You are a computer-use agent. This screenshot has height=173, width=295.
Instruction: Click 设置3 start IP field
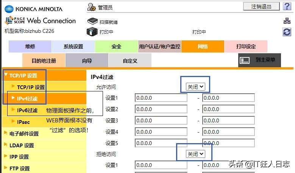161,120
